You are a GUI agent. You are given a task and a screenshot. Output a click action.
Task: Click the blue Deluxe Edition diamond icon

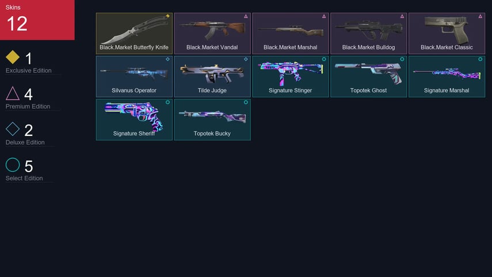13,129
